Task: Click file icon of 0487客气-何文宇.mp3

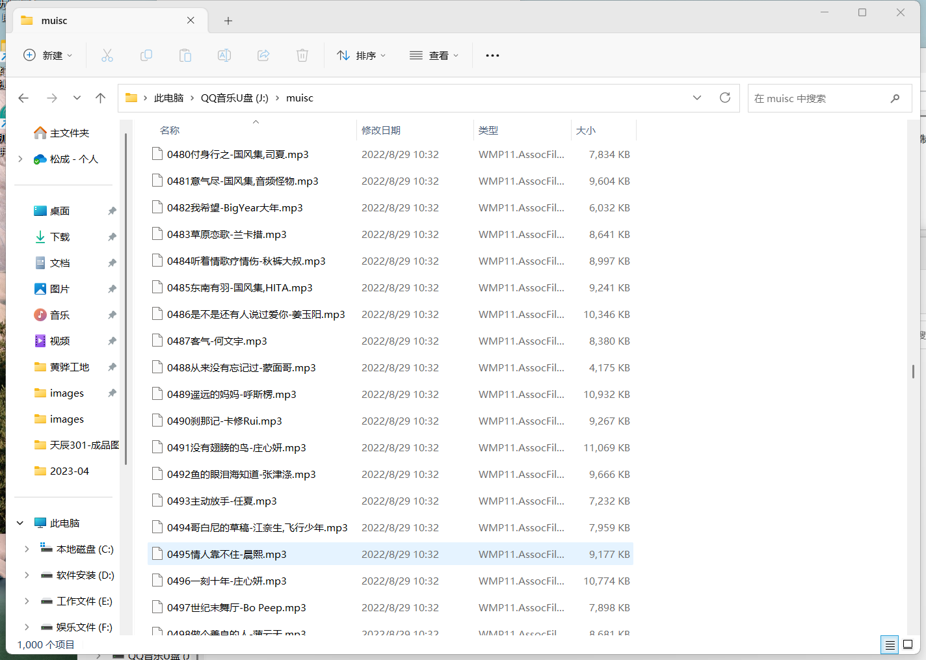Action: pyautogui.click(x=157, y=340)
